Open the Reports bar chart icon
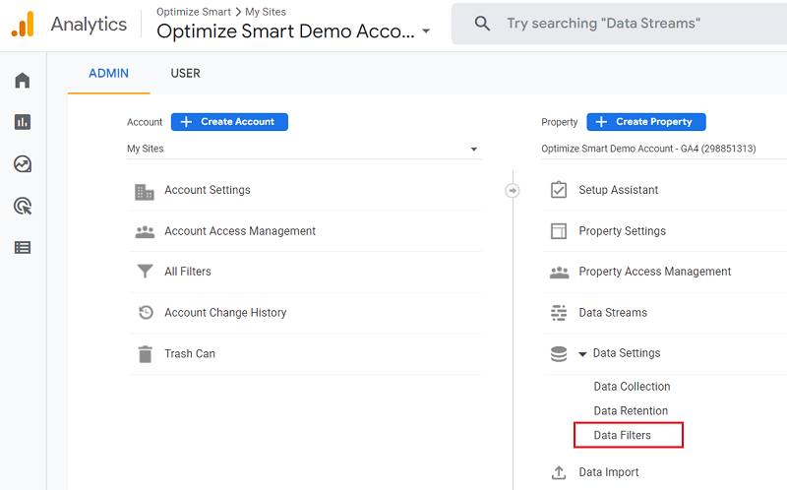This screenshot has height=490, width=787. [23, 122]
